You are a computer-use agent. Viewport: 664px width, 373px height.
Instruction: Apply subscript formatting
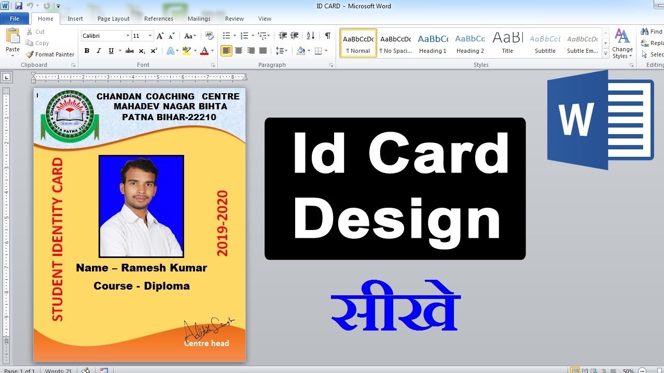(x=143, y=51)
